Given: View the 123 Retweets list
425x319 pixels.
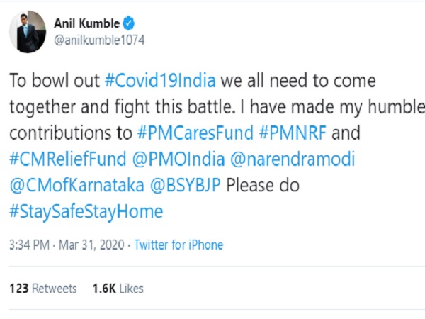Looking at the screenshot, I should pyautogui.click(x=42, y=289).
